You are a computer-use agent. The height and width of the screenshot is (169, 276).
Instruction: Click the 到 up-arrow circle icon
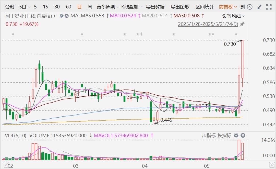(250, 7)
